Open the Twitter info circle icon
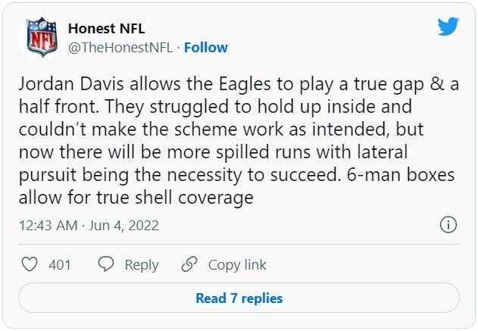Screen dimensions: 478x331 pyautogui.click(x=448, y=225)
